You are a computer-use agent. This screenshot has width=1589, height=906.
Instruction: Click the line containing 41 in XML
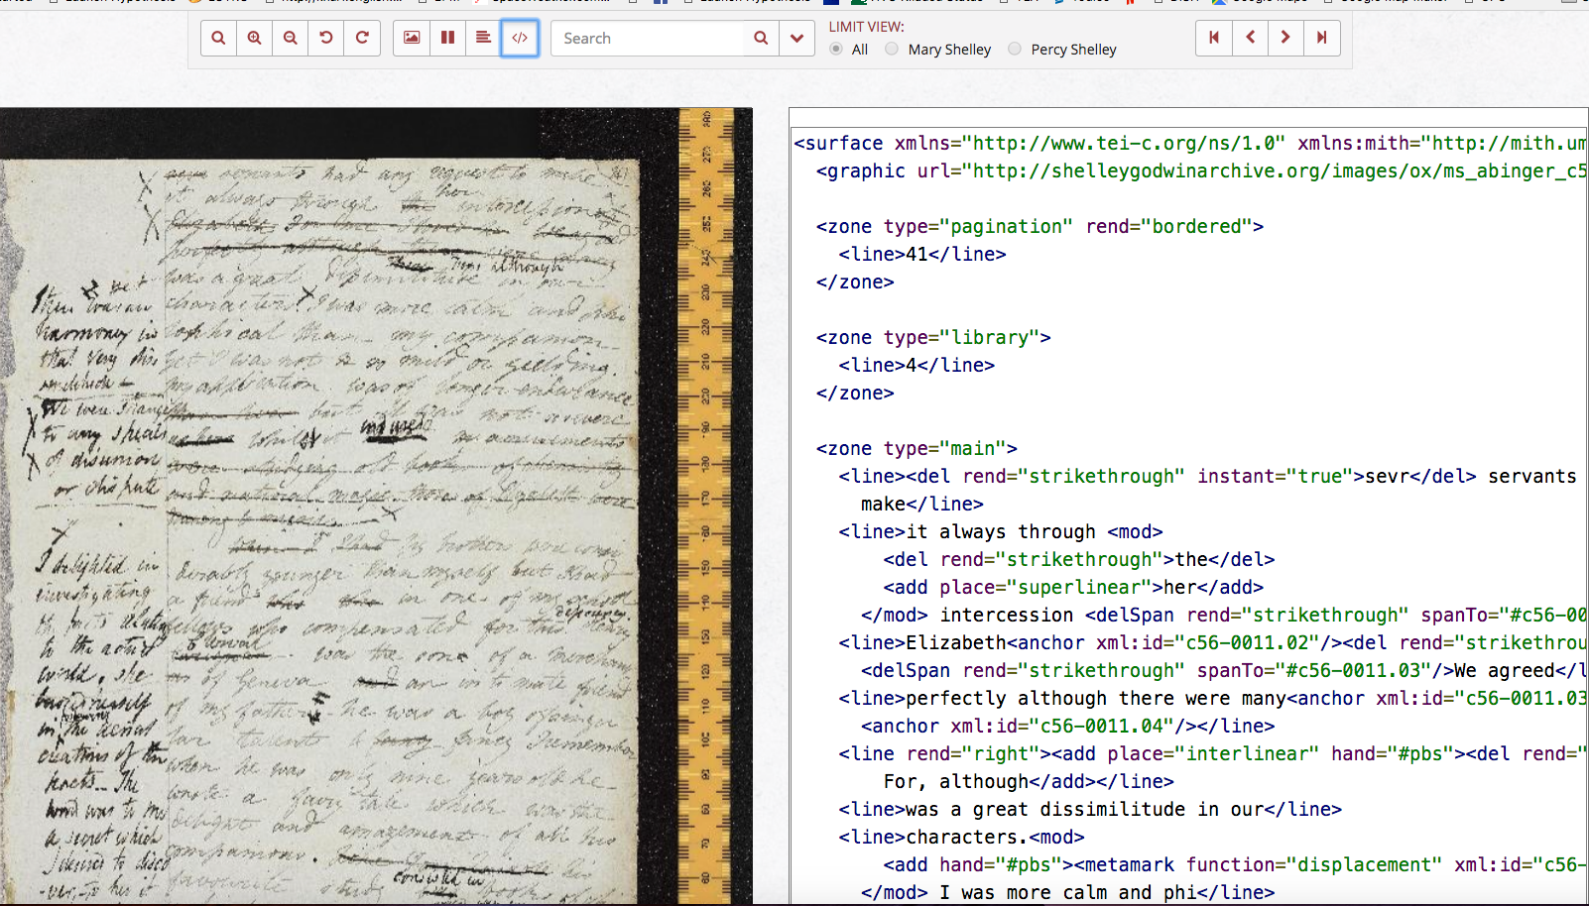pyautogui.click(x=922, y=254)
